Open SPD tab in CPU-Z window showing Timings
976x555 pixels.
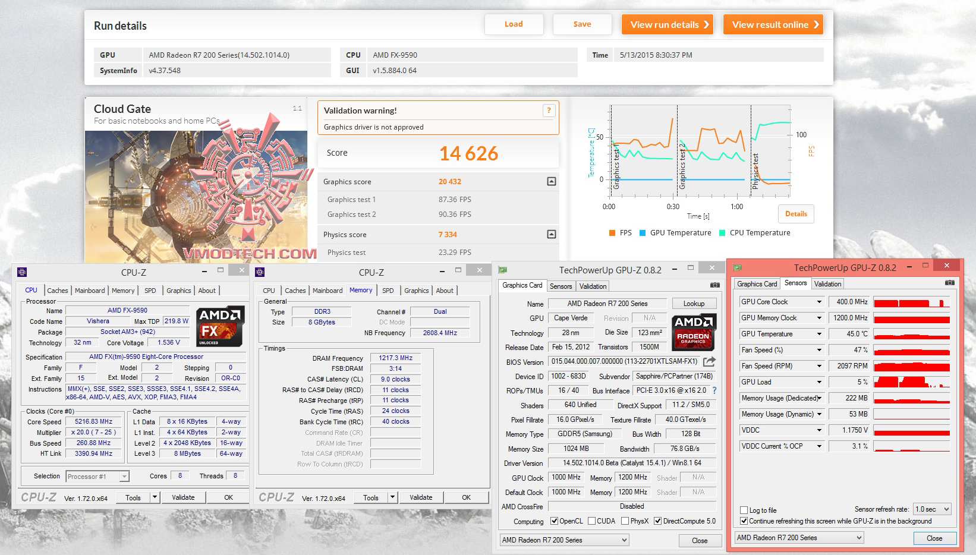click(x=388, y=291)
